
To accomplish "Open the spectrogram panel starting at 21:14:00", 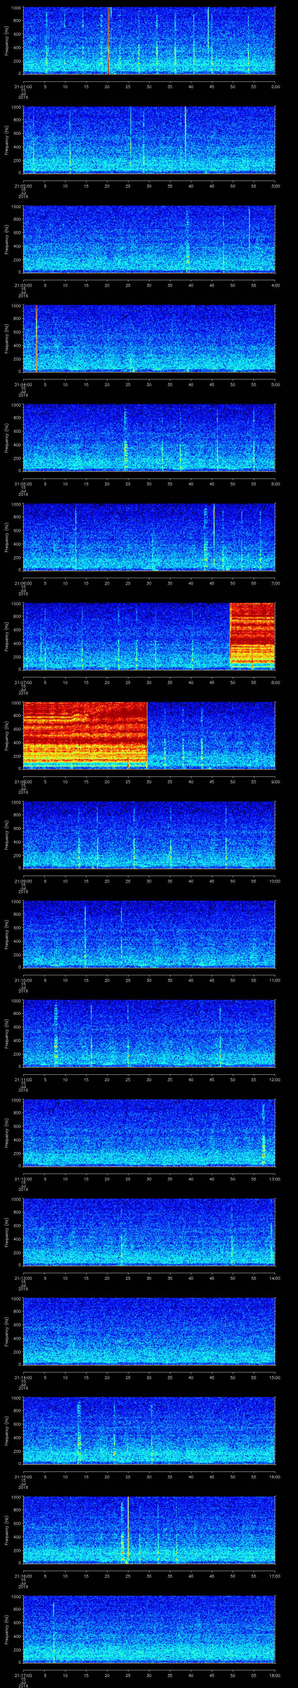I will click(x=149, y=1332).
